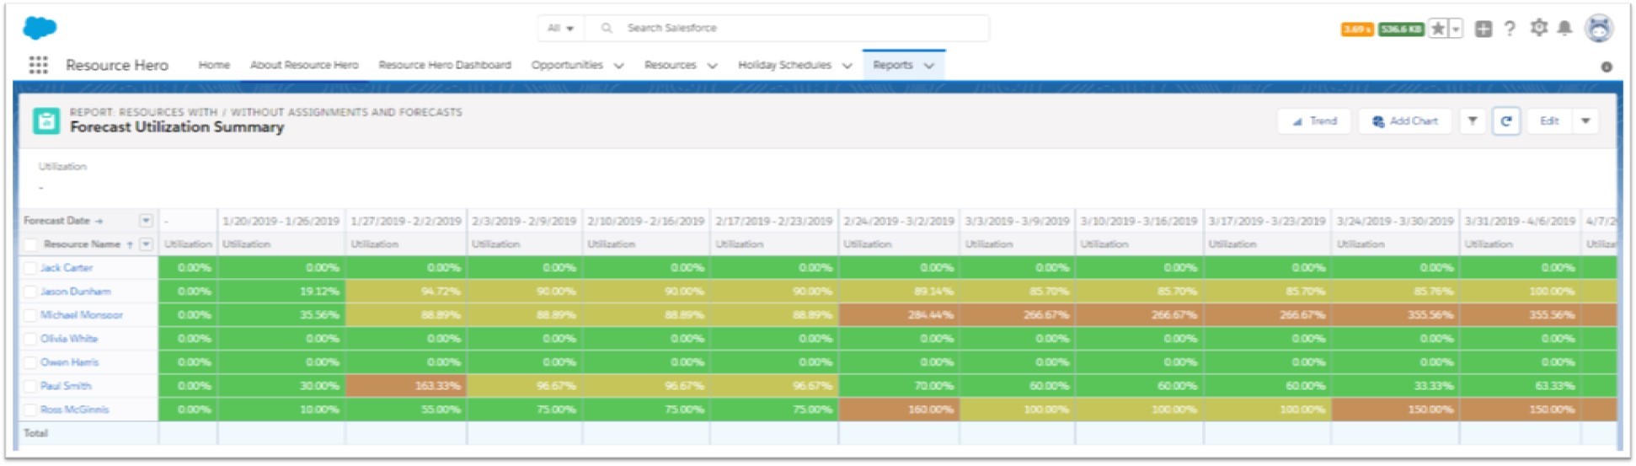Click the Edit report button
The width and height of the screenshot is (1636, 466).
[1549, 121]
